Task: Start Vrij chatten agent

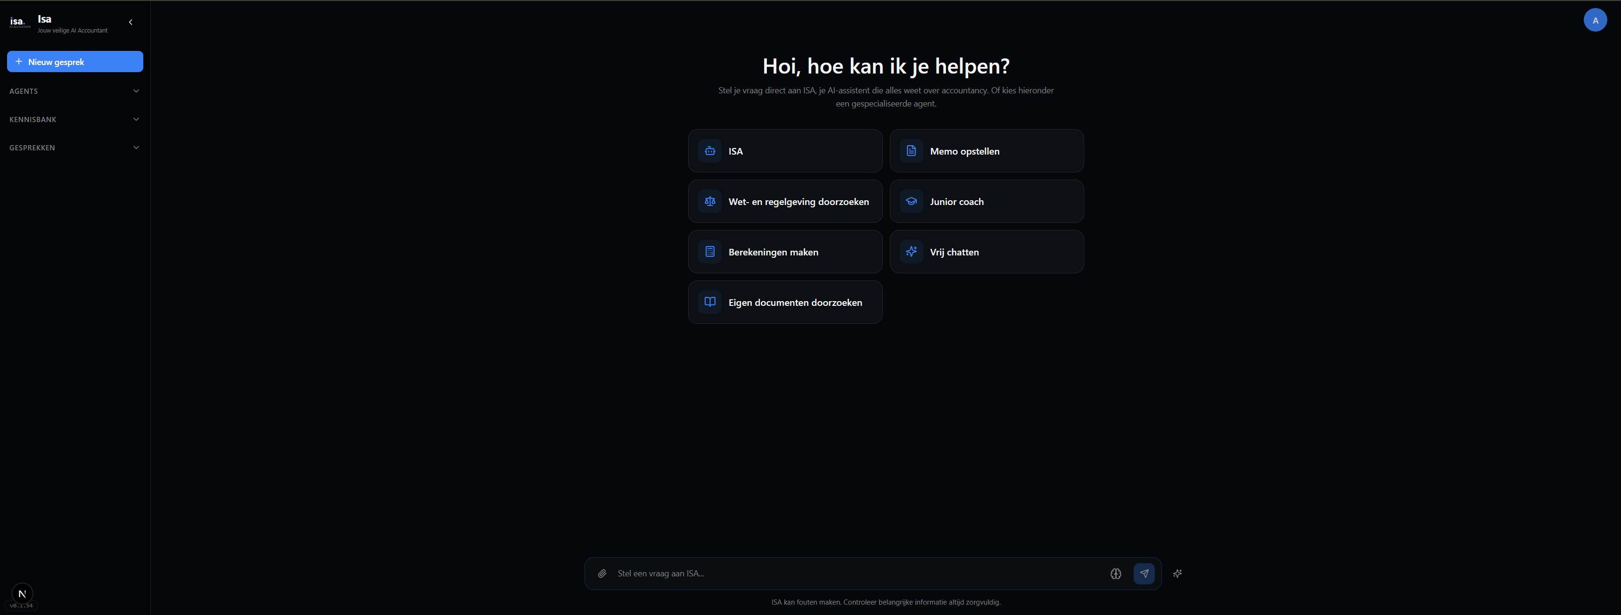Action: [986, 252]
